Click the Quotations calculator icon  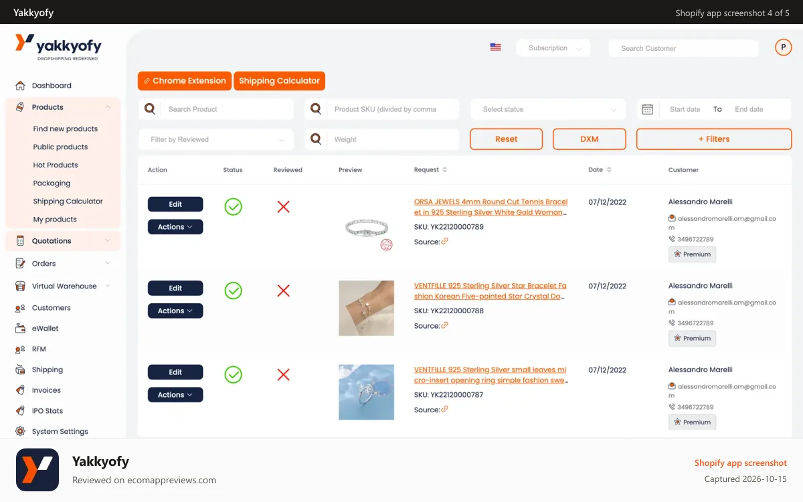[x=19, y=241]
